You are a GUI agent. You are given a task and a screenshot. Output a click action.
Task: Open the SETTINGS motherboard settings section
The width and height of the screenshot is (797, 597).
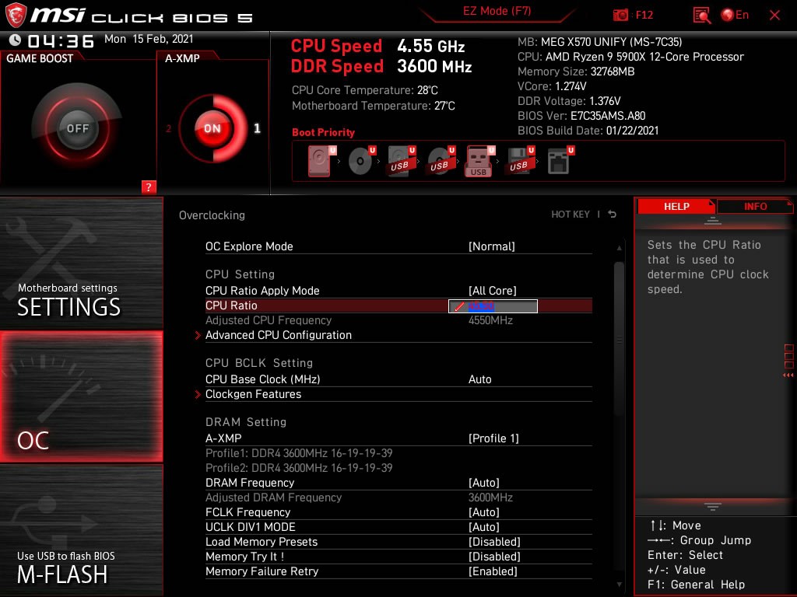[x=81, y=263]
